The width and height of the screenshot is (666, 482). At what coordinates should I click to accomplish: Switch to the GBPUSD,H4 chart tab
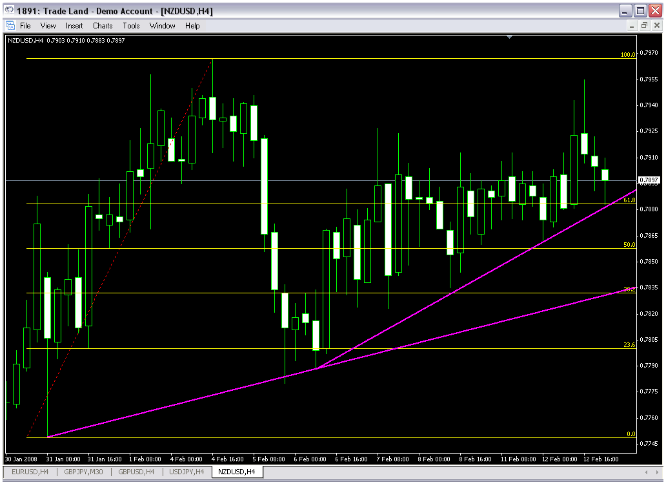pos(136,472)
